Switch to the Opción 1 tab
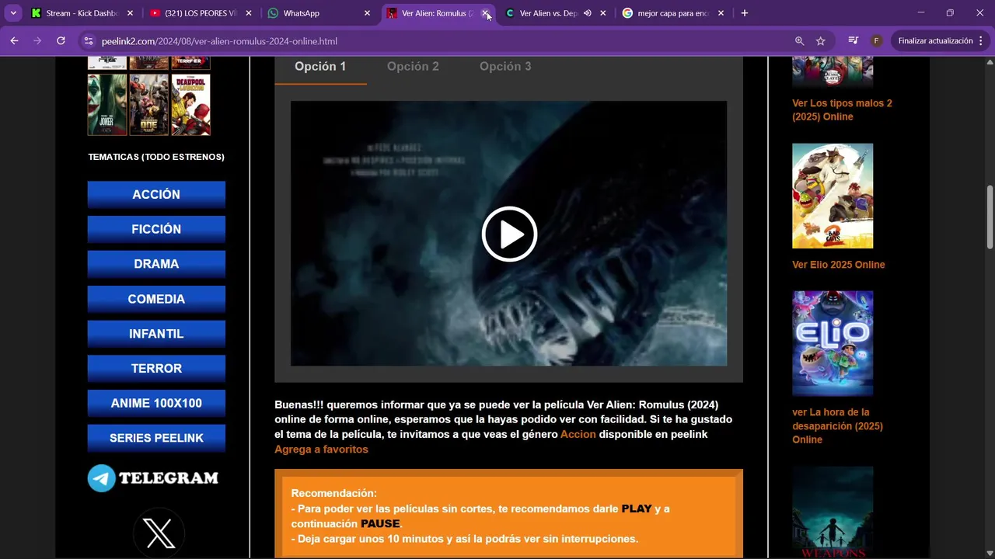Screen dimensions: 995x559 [320, 67]
